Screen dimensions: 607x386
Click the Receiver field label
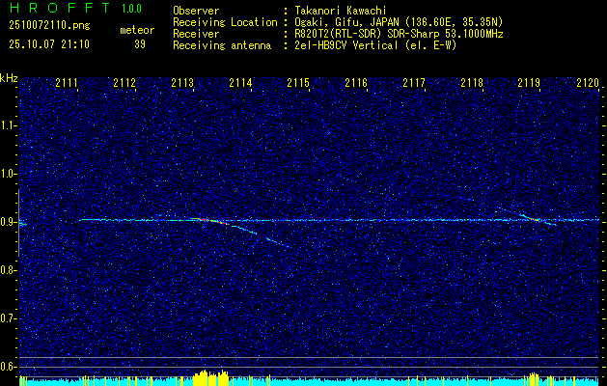[196, 34]
